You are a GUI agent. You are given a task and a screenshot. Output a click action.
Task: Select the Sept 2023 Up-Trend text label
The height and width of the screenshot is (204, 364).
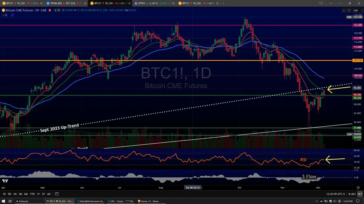coord(59,128)
